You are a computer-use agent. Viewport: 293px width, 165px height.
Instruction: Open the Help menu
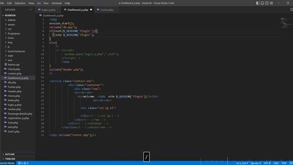point(67,3)
